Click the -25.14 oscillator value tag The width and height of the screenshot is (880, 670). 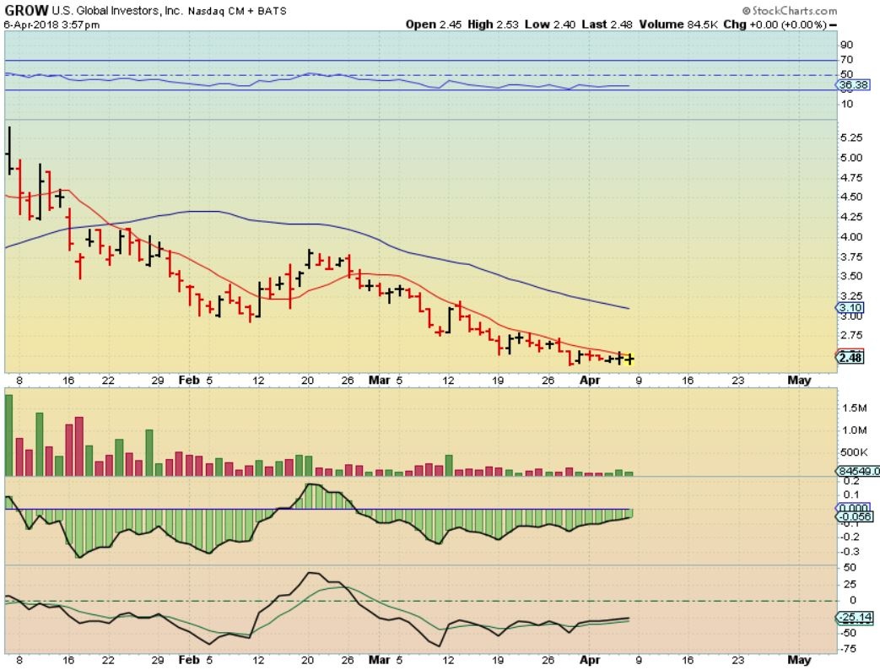856,618
